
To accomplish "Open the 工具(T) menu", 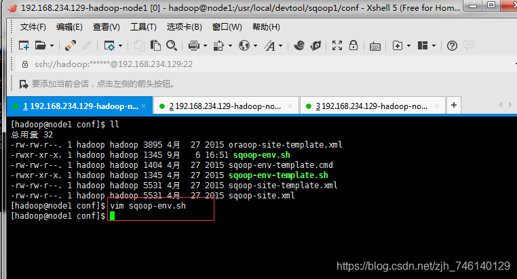I will 143,27.
